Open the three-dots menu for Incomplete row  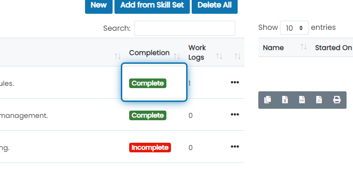pyautogui.click(x=235, y=147)
